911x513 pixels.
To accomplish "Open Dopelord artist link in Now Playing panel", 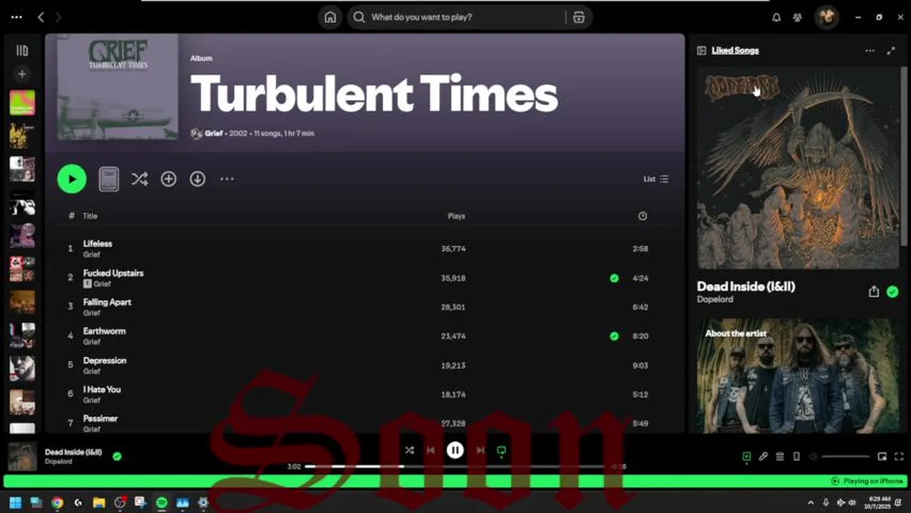I will [x=715, y=300].
